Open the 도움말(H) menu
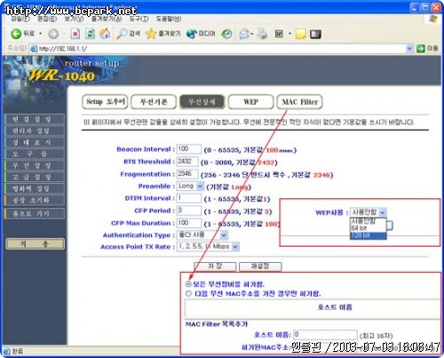The image size is (444, 358). [x=169, y=19]
